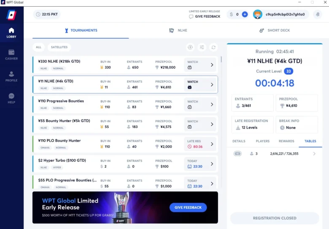The image size is (329, 229).
Task: Open the Details tab in tournament panel
Action: 239,141
